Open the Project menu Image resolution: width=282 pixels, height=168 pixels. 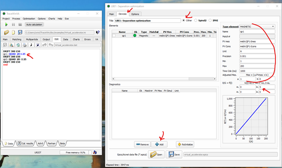pyautogui.click(x=6, y=19)
